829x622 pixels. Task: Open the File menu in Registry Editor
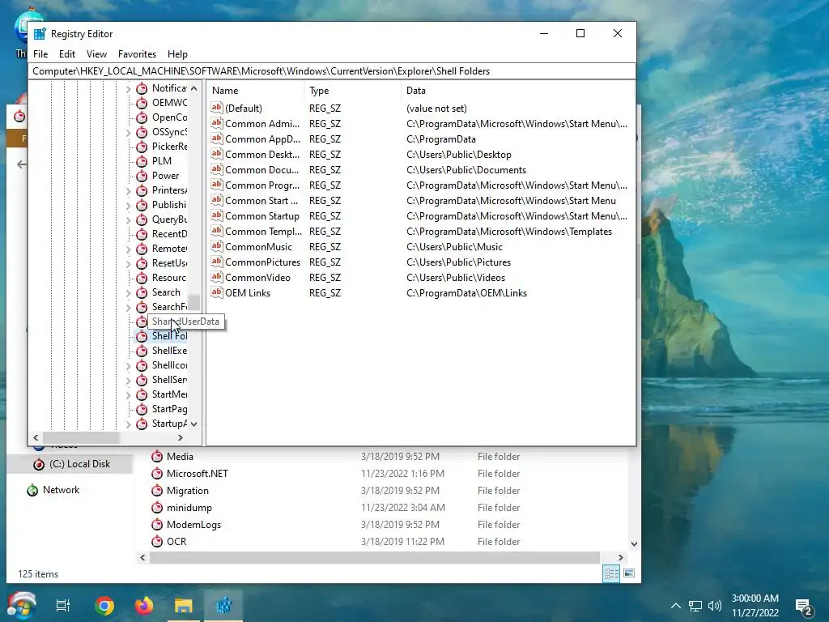(40, 54)
